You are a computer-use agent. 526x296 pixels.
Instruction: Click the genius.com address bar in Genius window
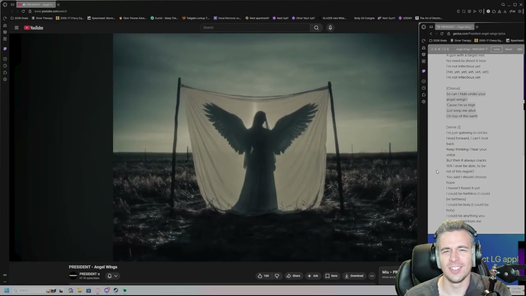point(479,34)
